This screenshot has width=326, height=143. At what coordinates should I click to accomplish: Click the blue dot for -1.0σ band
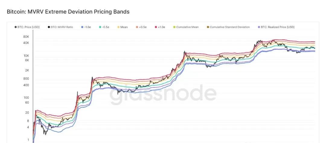click(82, 27)
